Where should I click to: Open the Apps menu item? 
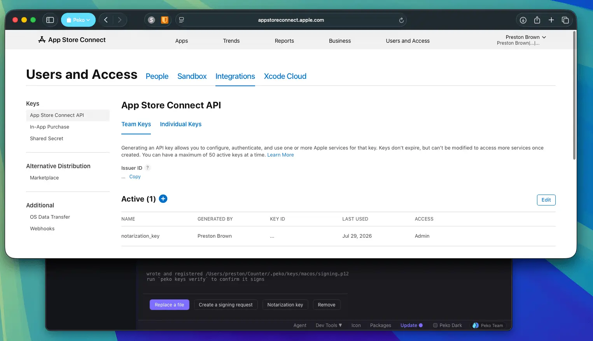coord(182,41)
